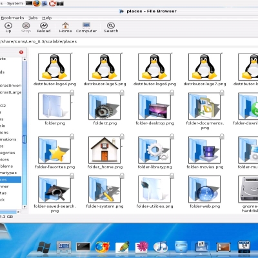Screen dimensions: 258x258
Task: Launch Firefox from the top panel
Action: click(x=37, y=3)
